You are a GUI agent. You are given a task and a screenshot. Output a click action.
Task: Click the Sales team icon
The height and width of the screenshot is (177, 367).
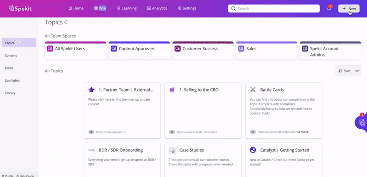tap(241, 49)
